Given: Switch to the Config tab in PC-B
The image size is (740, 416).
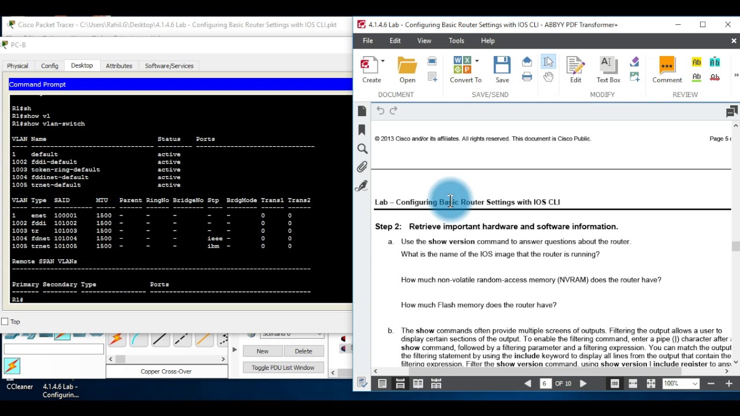Looking at the screenshot, I should 50,66.
